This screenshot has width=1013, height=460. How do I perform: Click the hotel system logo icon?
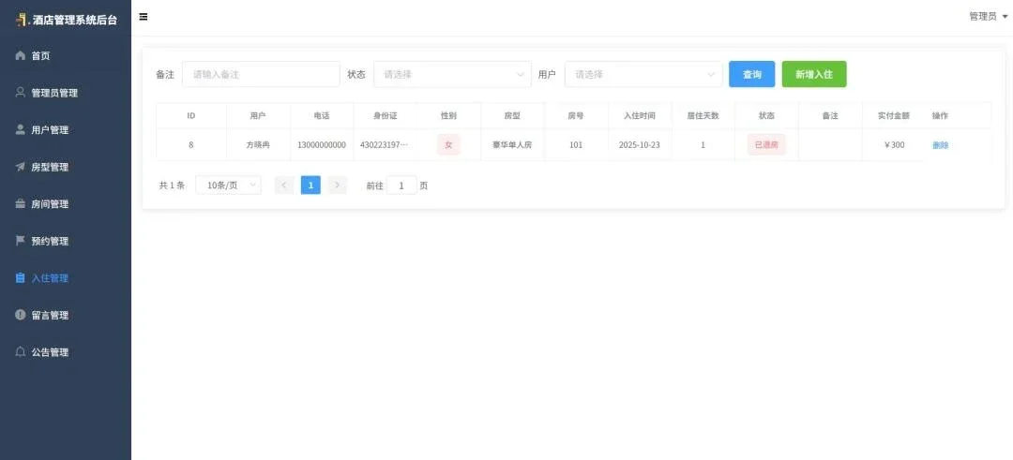(x=23, y=20)
